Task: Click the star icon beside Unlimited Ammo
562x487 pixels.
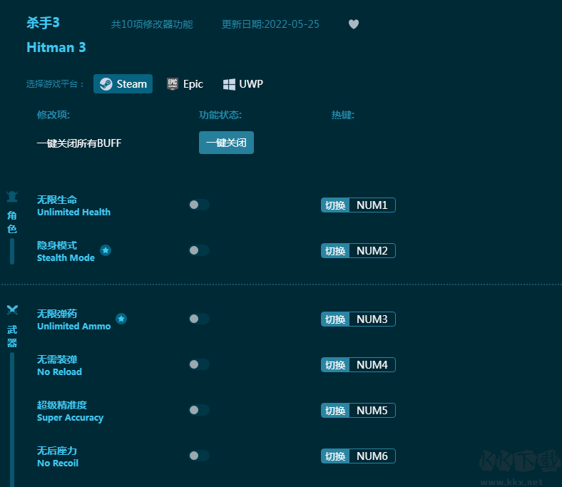Action: (121, 319)
